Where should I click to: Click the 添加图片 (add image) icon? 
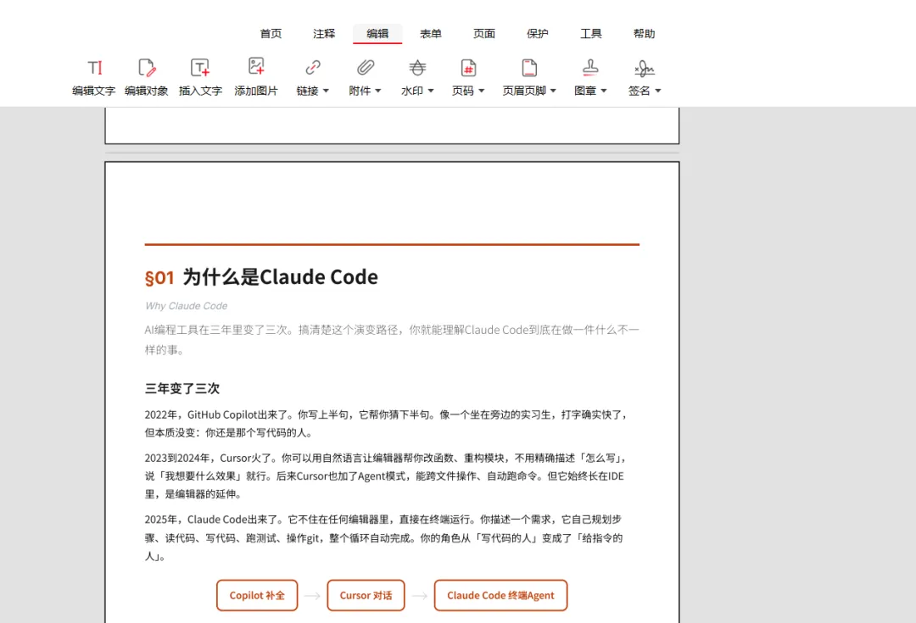[x=256, y=67]
